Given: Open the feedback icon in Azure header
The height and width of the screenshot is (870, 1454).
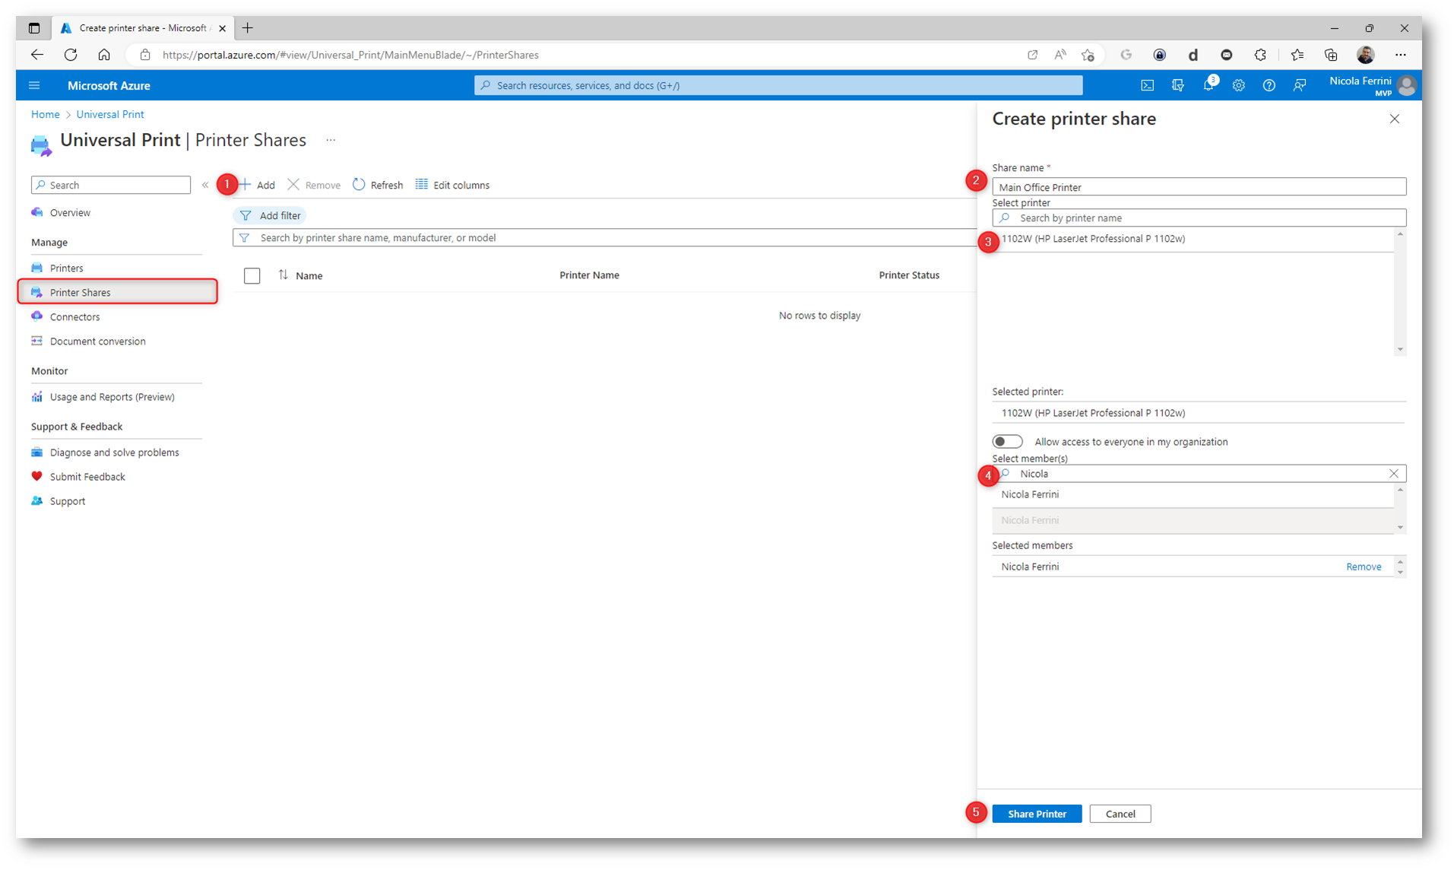Looking at the screenshot, I should click(1299, 85).
